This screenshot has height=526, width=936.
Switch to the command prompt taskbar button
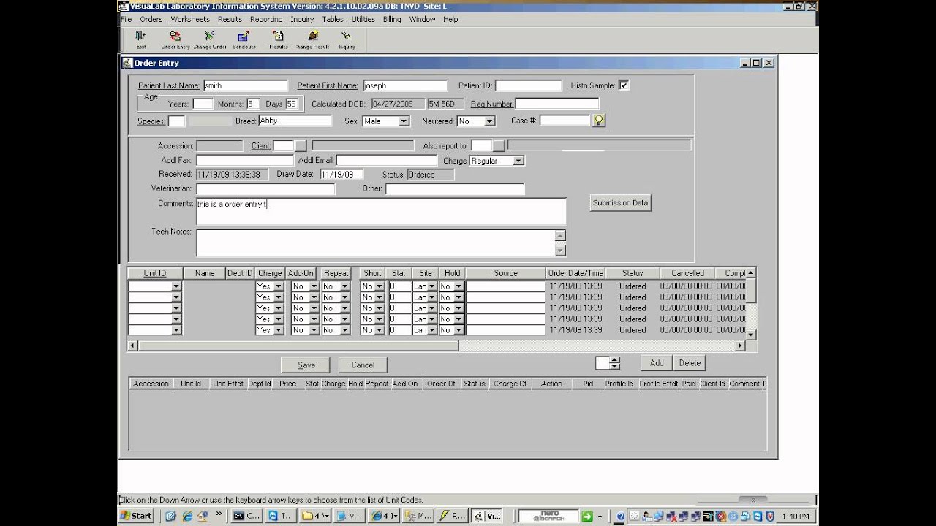click(x=247, y=516)
